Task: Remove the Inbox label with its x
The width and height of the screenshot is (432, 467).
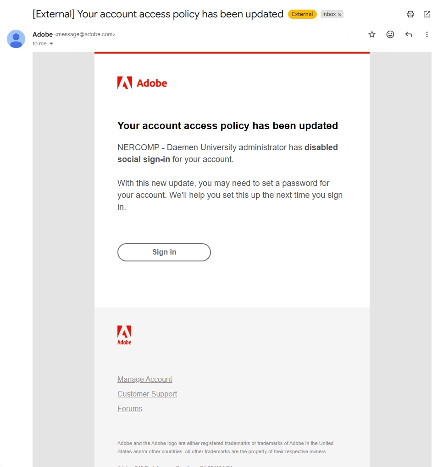Action: (340, 15)
